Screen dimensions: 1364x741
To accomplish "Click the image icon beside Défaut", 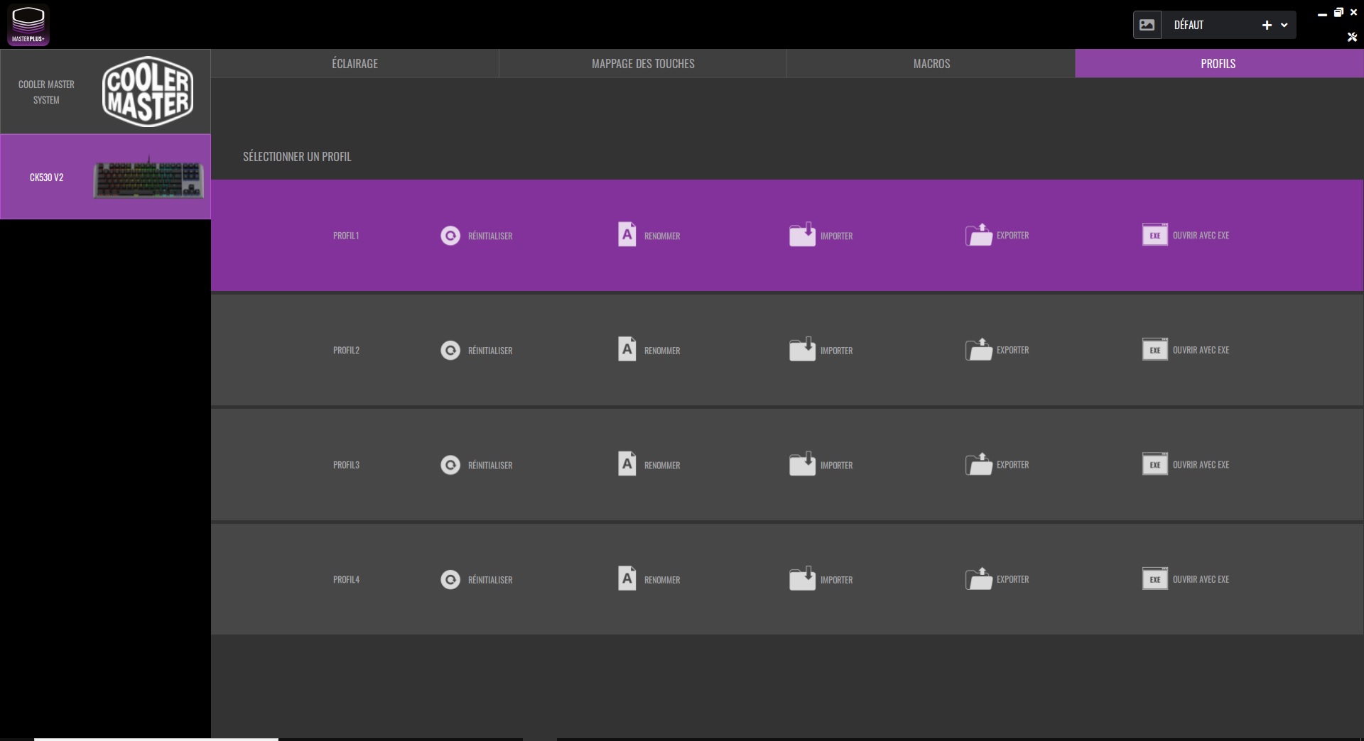I will tap(1147, 25).
